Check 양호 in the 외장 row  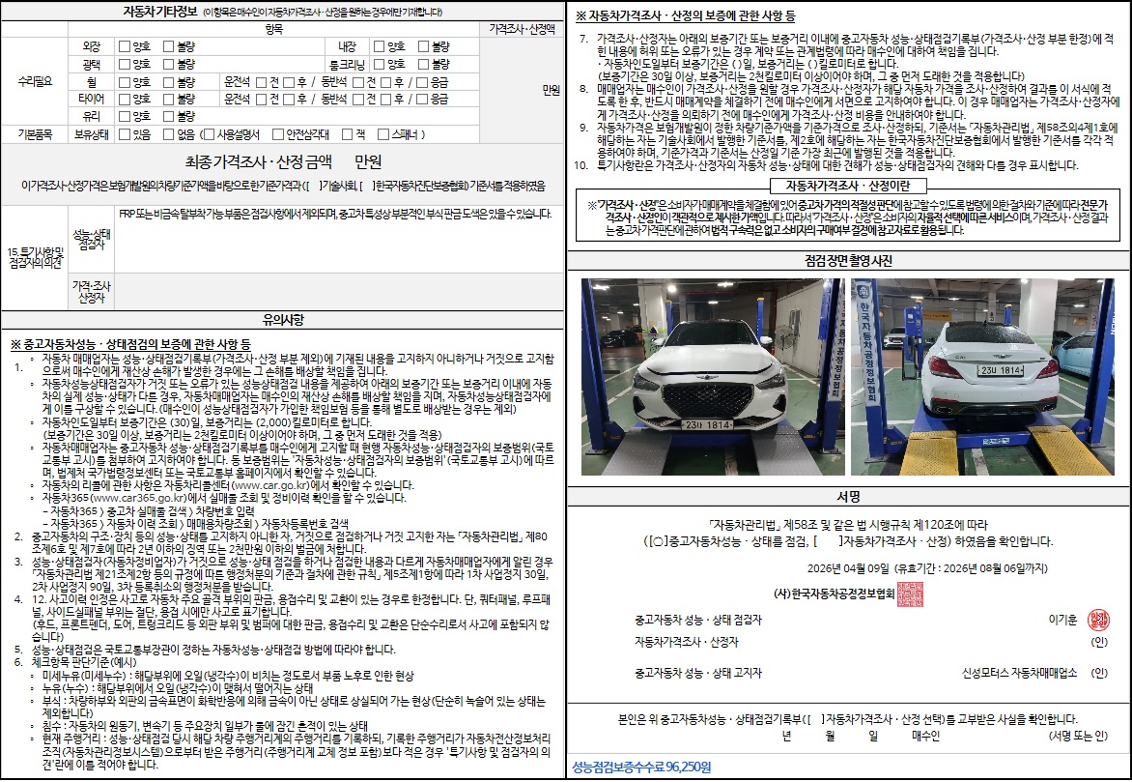pos(125,46)
